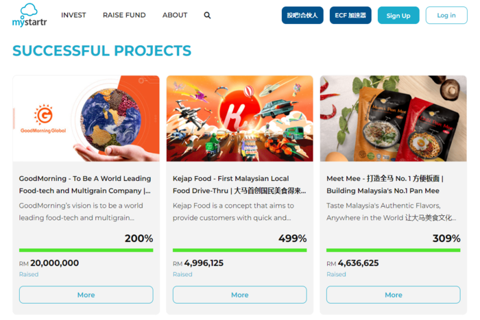Open the RAISE FUND menu

(x=124, y=15)
